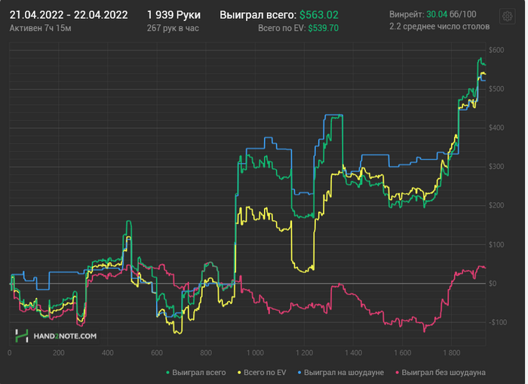This screenshot has width=528, height=384.
Task: Click '267 рук в час' stat
Action: (x=173, y=27)
